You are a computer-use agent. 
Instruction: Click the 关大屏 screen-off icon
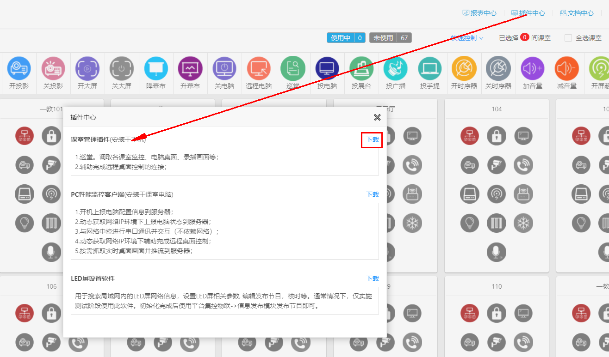point(122,68)
